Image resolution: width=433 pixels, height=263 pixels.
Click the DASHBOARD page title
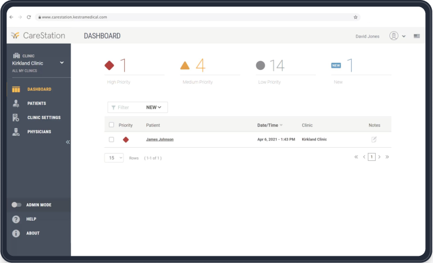click(x=102, y=36)
